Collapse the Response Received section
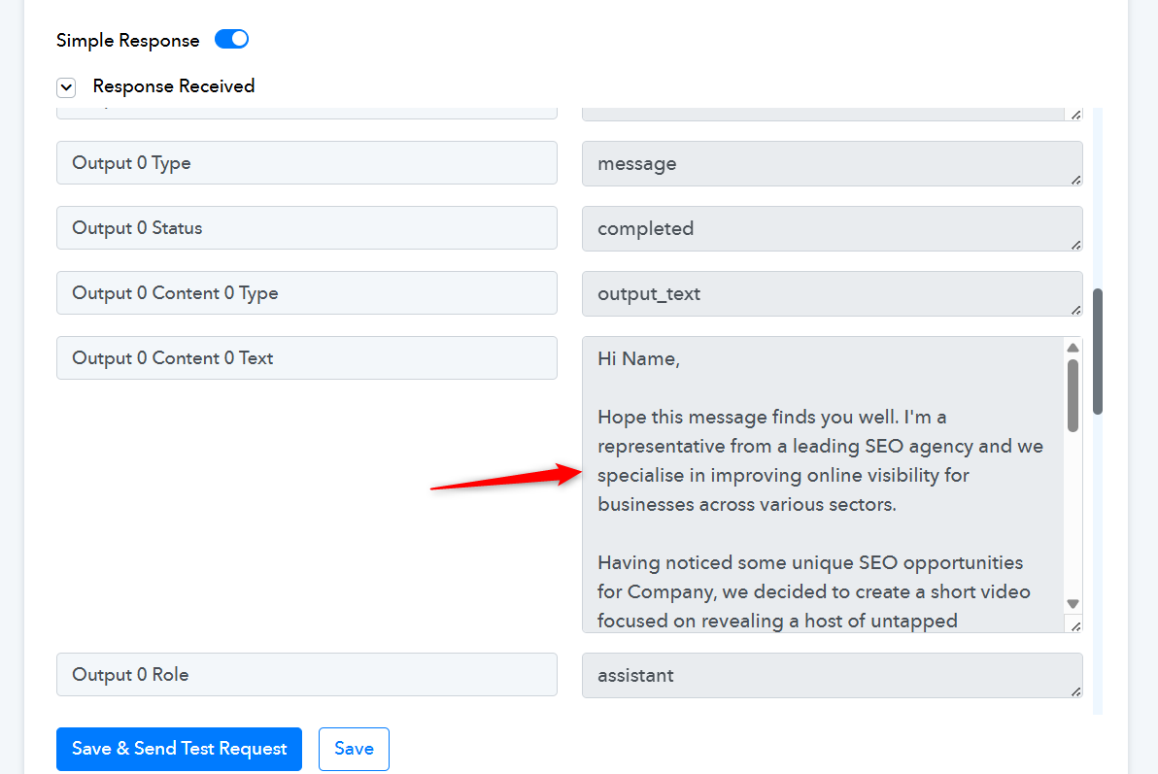The width and height of the screenshot is (1158, 774). pos(66,87)
